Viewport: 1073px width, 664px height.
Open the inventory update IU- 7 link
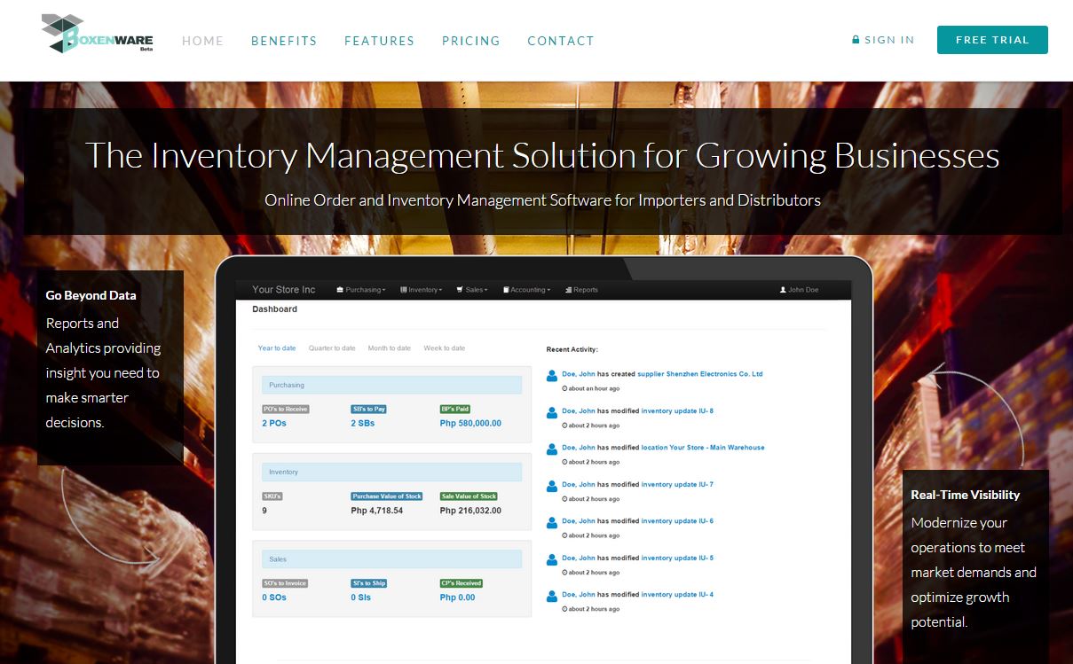pos(677,485)
